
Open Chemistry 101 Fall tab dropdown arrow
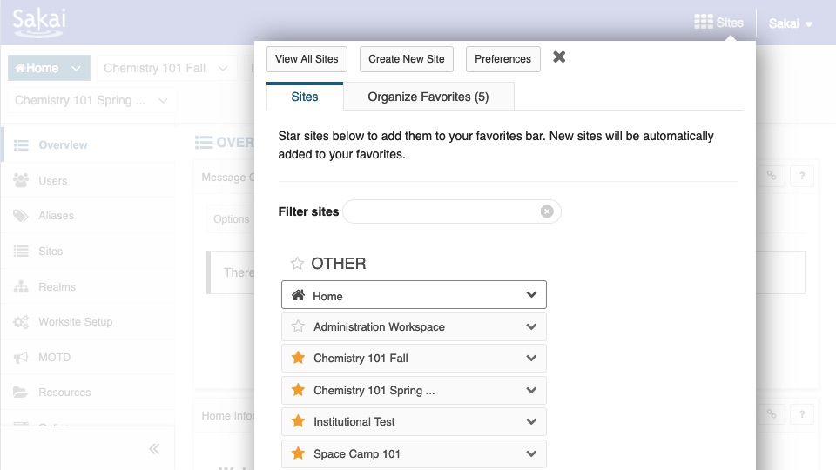tap(223, 68)
